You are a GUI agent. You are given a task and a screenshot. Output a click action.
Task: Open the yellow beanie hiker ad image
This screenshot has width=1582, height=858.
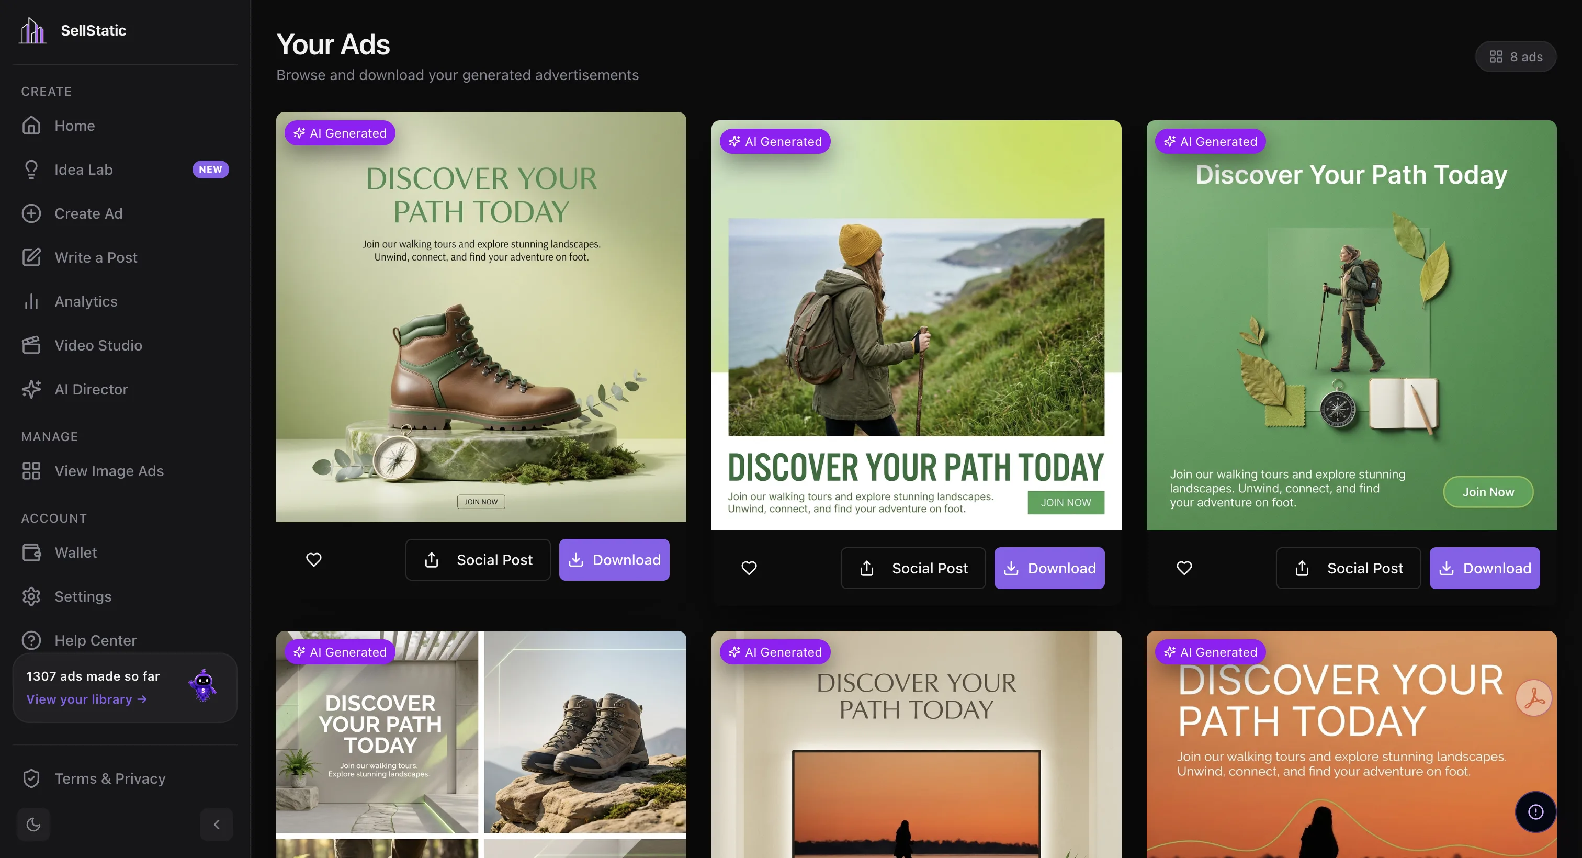click(916, 325)
